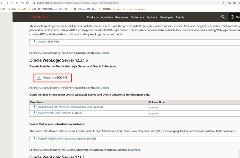The height and width of the screenshot is (158, 240).
Task: Click the lightning bolt speed mode icon
Action: (x=224, y=3)
